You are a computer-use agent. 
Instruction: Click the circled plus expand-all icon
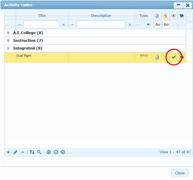pyautogui.click(x=49, y=152)
